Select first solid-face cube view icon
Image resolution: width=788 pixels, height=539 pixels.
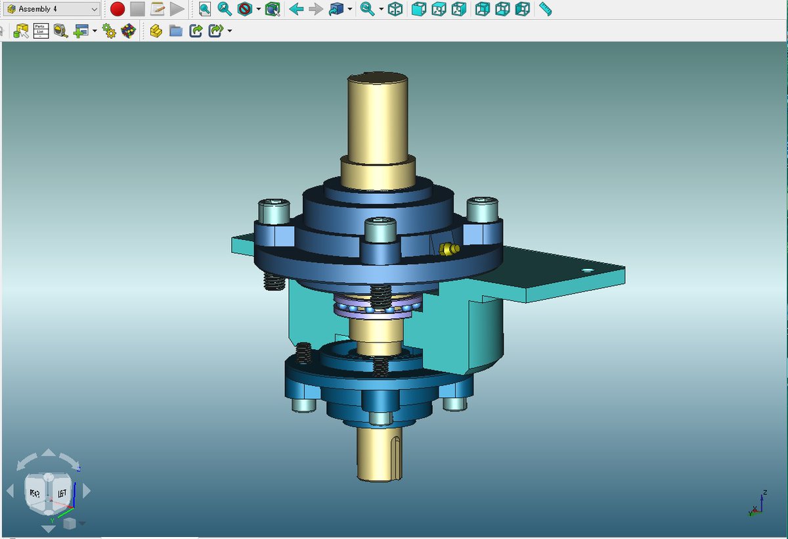(419, 9)
